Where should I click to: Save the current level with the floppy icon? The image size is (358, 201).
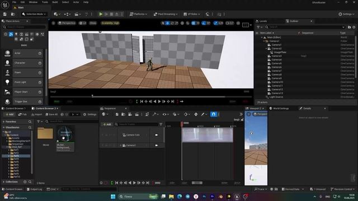(x=5, y=14)
